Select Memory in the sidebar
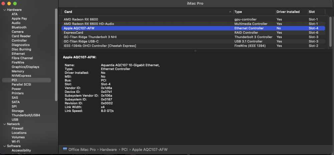Viewport: 334px width, 155px height. point(18,71)
